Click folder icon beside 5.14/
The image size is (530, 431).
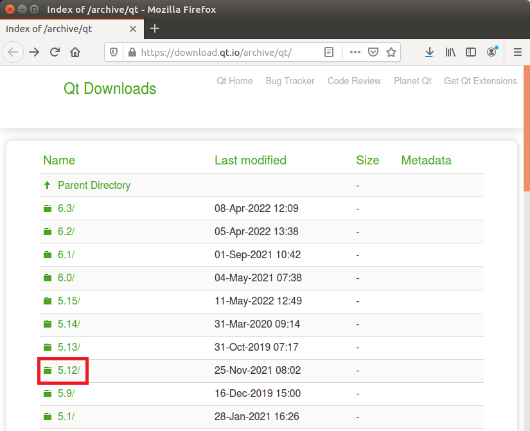[x=48, y=324]
